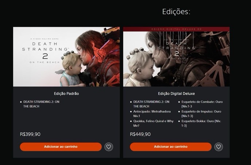The width and height of the screenshot is (251, 165).
Task: Click the Death Stranding 2 logo on Padrão cover
Action: pyautogui.click(x=45, y=51)
